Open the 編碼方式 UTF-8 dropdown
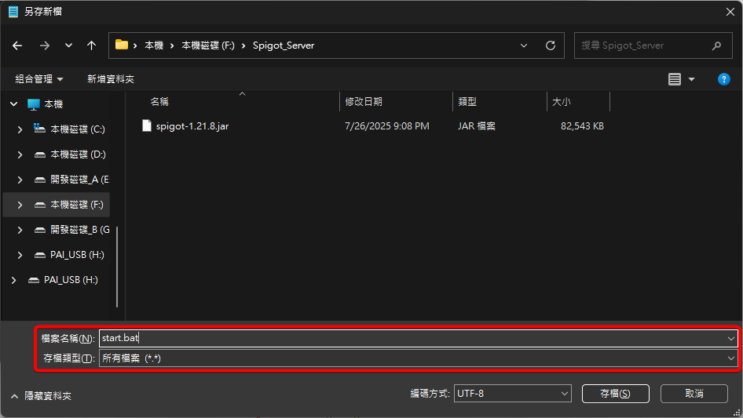Image resolution: width=743 pixels, height=418 pixels. 512,394
